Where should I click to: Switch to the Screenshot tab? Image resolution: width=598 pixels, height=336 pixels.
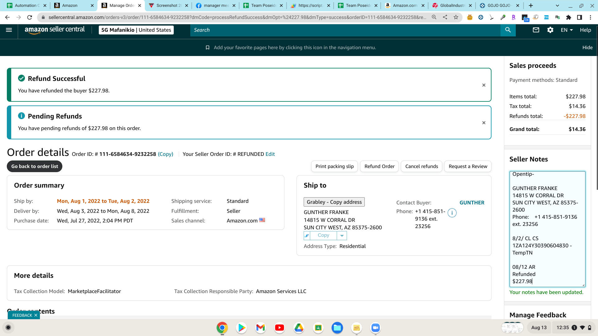point(168,6)
